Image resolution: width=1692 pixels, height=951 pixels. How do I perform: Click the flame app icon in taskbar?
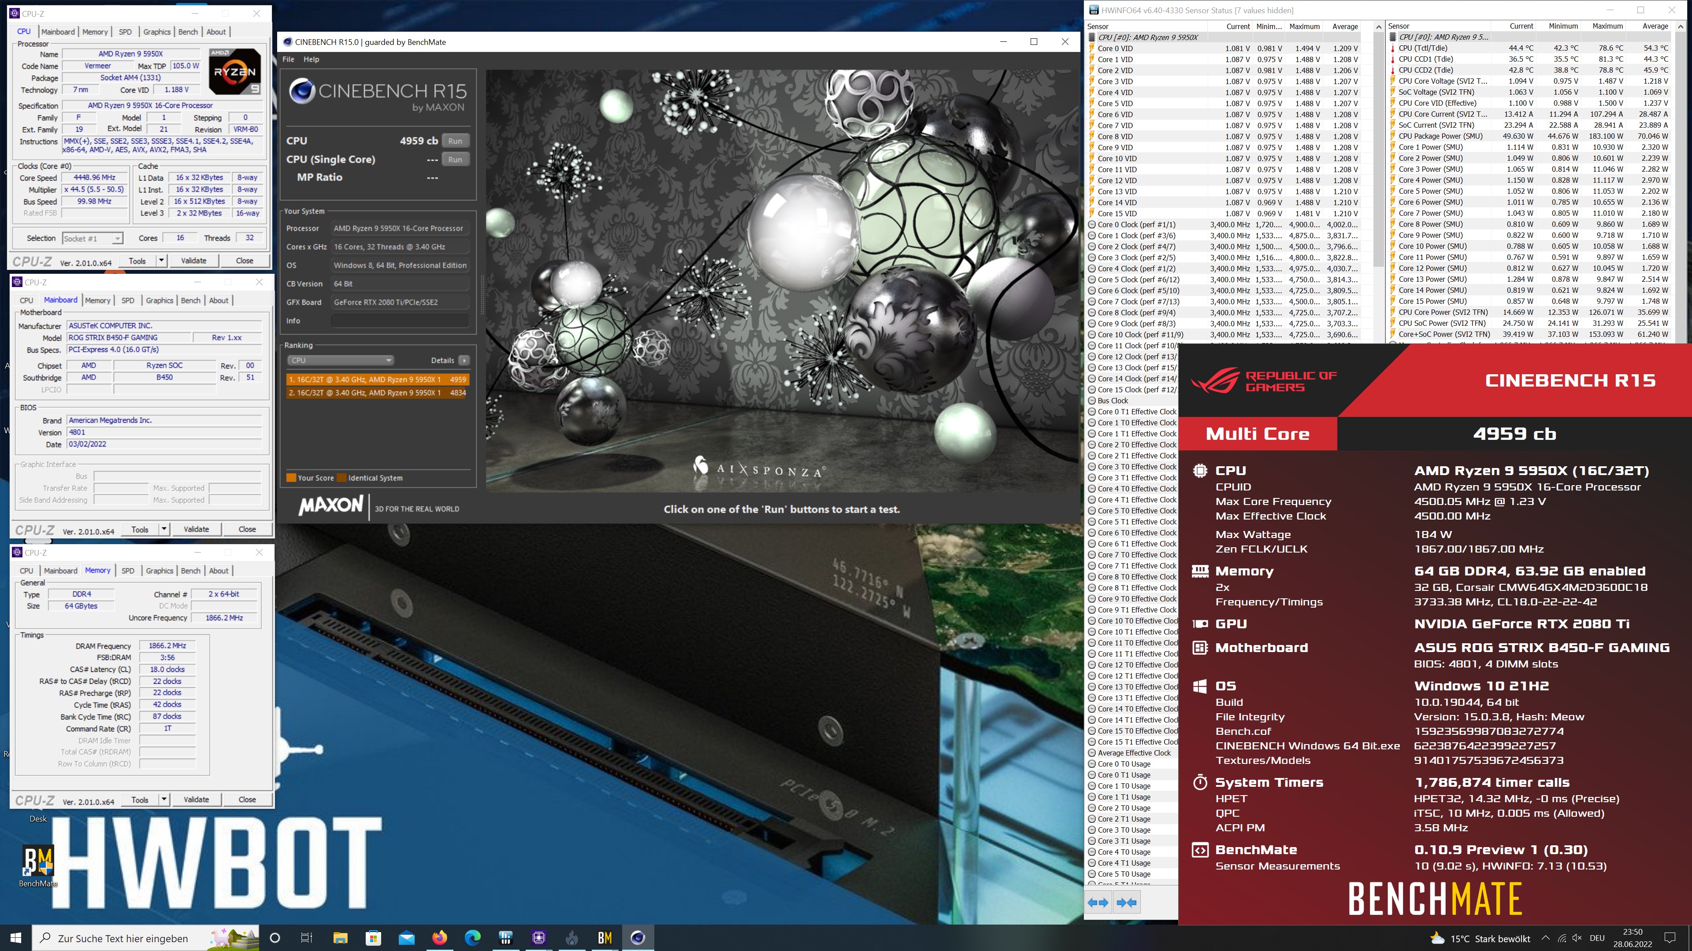point(571,938)
